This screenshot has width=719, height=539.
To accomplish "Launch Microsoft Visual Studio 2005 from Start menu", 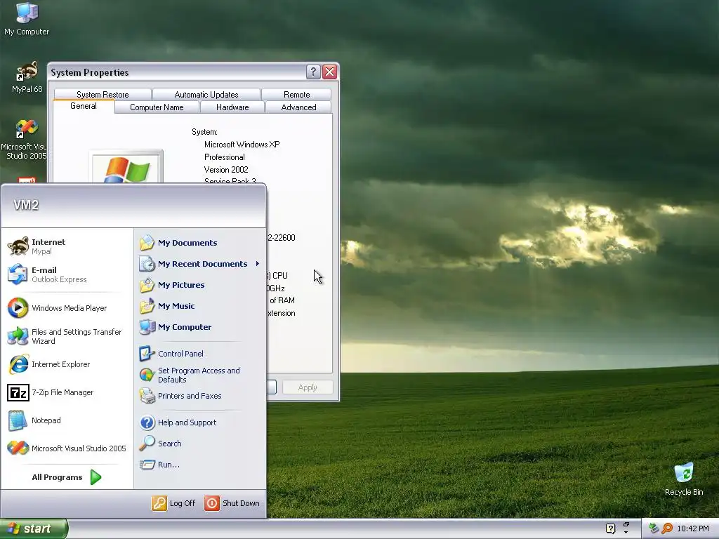I will 18,448.
